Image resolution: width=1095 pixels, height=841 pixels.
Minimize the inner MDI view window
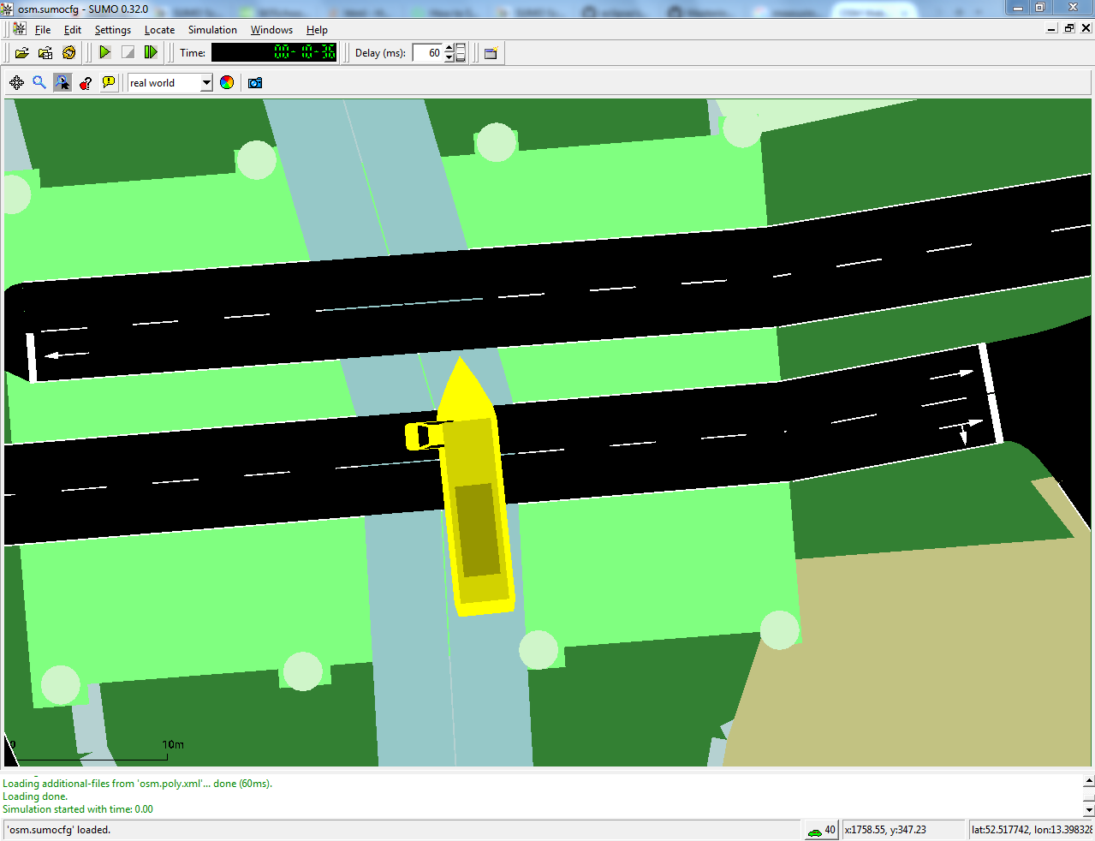(x=1052, y=28)
